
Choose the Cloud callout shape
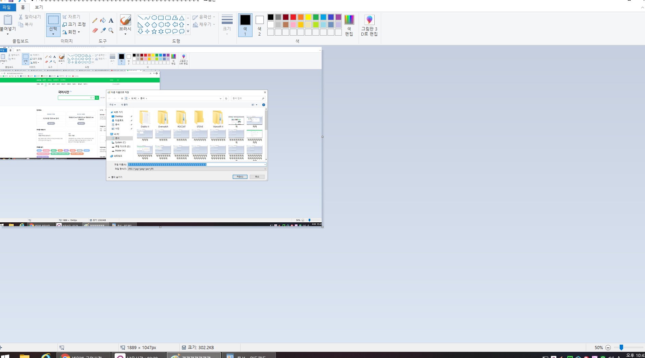[x=182, y=32]
